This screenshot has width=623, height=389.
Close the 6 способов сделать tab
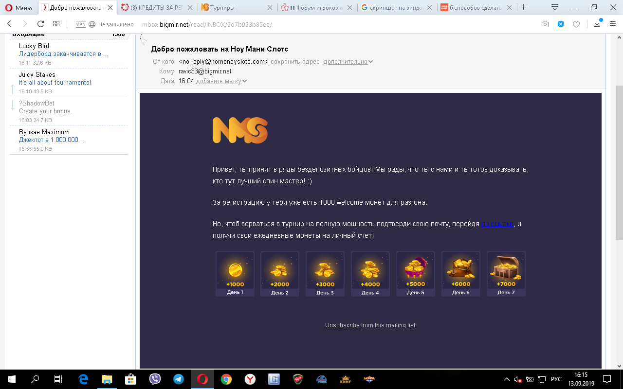(510, 8)
